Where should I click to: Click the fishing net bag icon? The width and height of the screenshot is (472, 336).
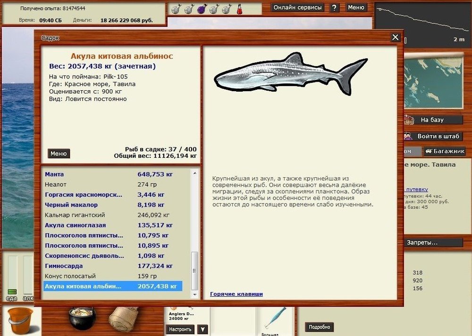(x=124, y=319)
